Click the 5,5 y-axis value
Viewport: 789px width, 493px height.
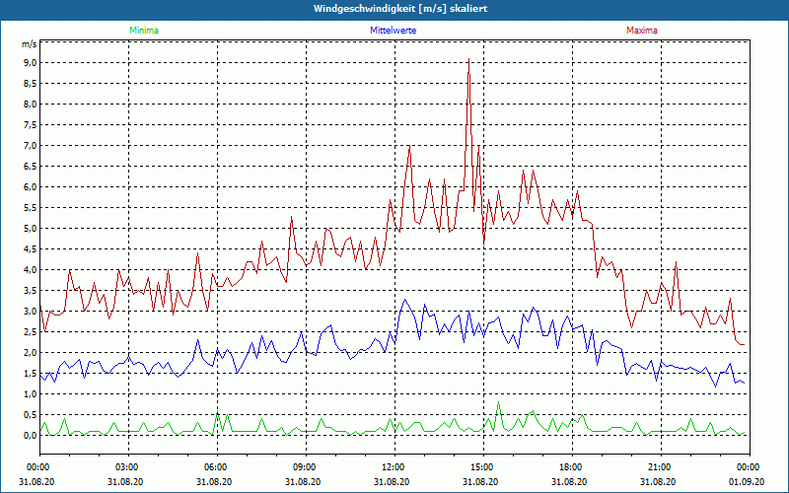(30, 208)
